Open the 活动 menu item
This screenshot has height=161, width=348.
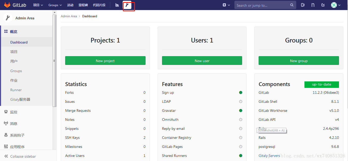[x=70, y=5]
